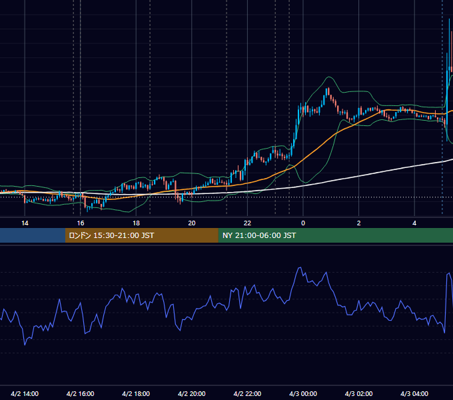Click the 22 hour axis label
Screen dimensions: 453x400
pos(247,223)
